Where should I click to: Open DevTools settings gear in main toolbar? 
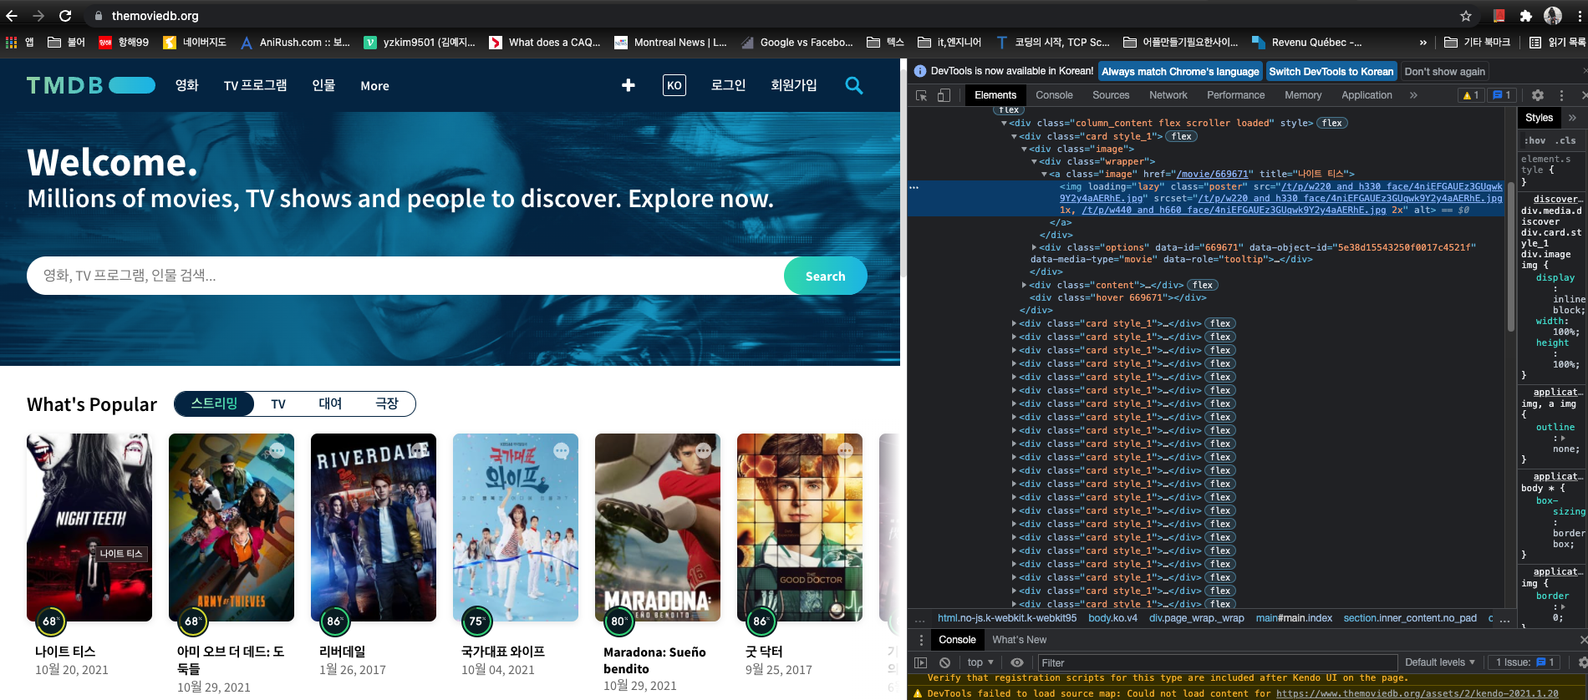1537,95
